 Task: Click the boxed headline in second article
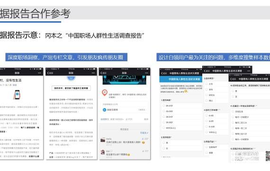pyautogui.click(x=71, y=88)
